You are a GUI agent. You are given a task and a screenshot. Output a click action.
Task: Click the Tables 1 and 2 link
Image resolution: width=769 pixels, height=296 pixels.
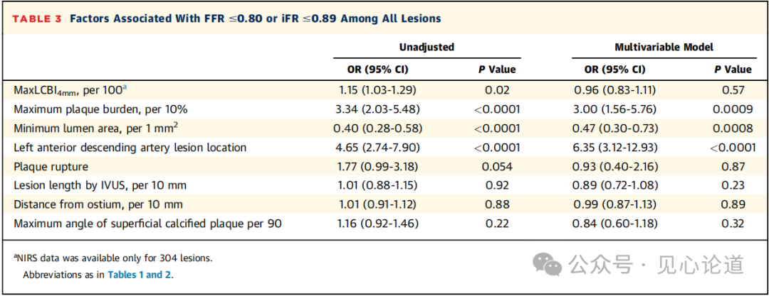pos(140,275)
